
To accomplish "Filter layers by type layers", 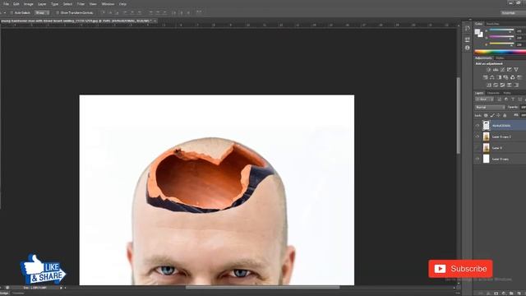I will click(513, 99).
